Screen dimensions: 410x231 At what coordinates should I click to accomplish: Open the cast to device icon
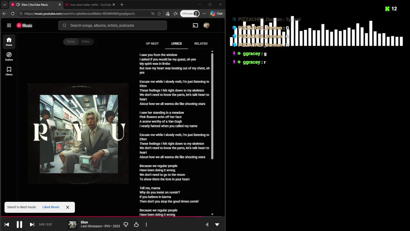pos(195,25)
